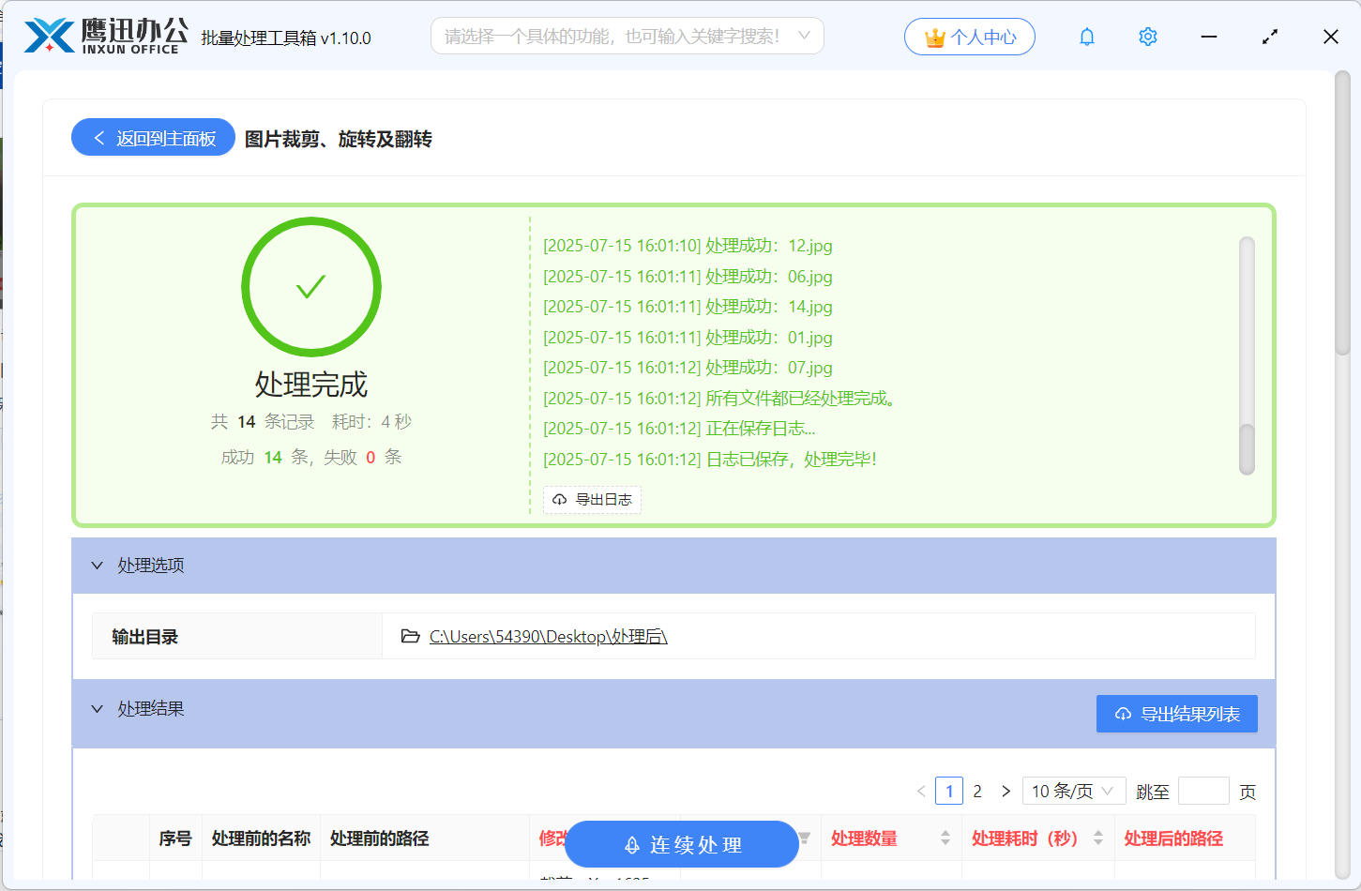Select log line 处理成功: 07.jpg
Screen dimensions: 1361x891
(x=688, y=368)
